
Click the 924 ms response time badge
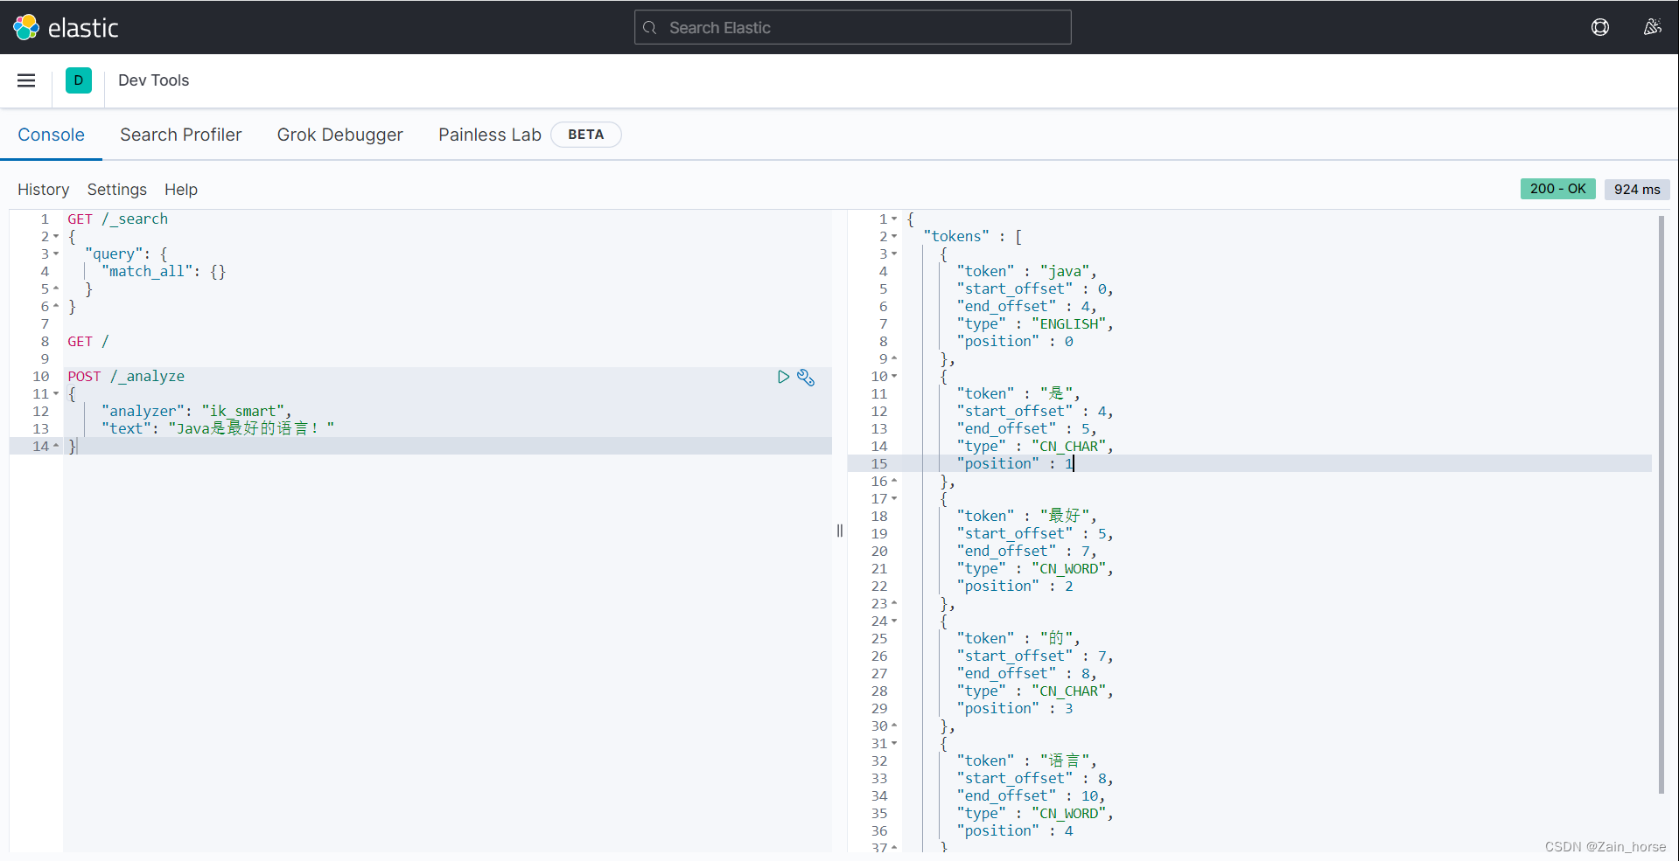tap(1636, 189)
